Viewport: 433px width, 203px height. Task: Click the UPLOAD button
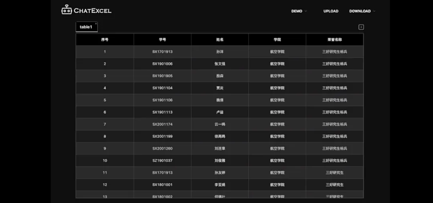[x=331, y=11]
